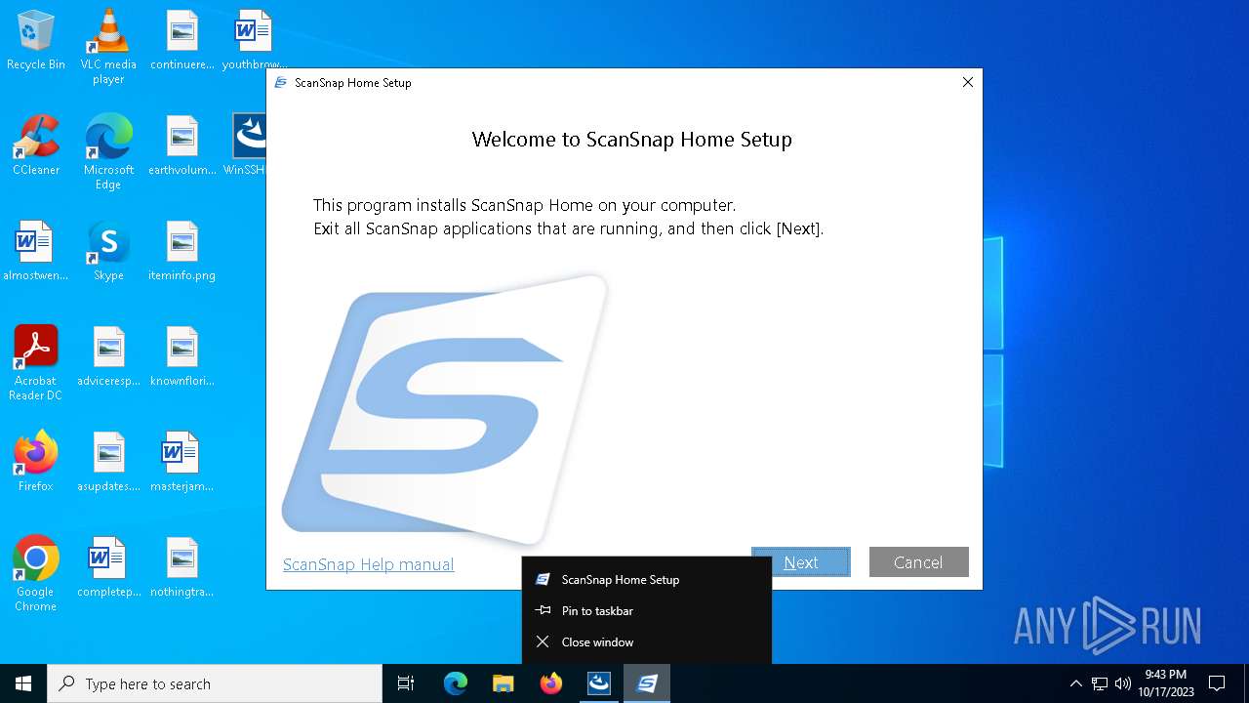Select the completep... Word document
This screenshot has height=703, width=1249.
click(x=108, y=566)
